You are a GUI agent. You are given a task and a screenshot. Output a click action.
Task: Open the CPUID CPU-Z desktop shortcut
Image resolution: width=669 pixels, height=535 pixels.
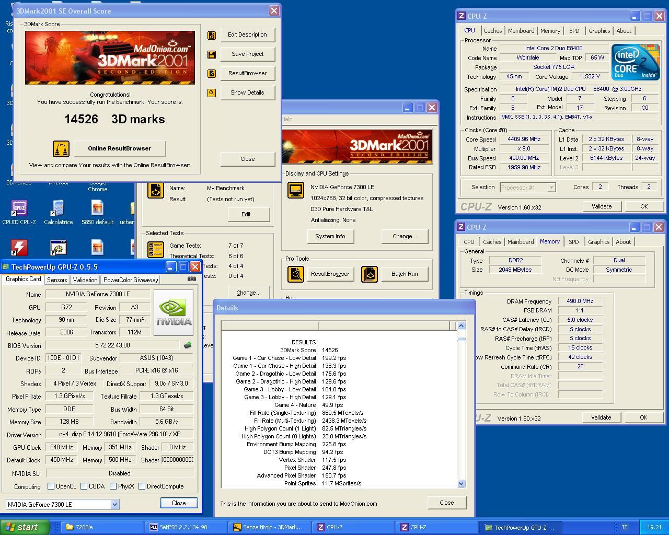19,213
